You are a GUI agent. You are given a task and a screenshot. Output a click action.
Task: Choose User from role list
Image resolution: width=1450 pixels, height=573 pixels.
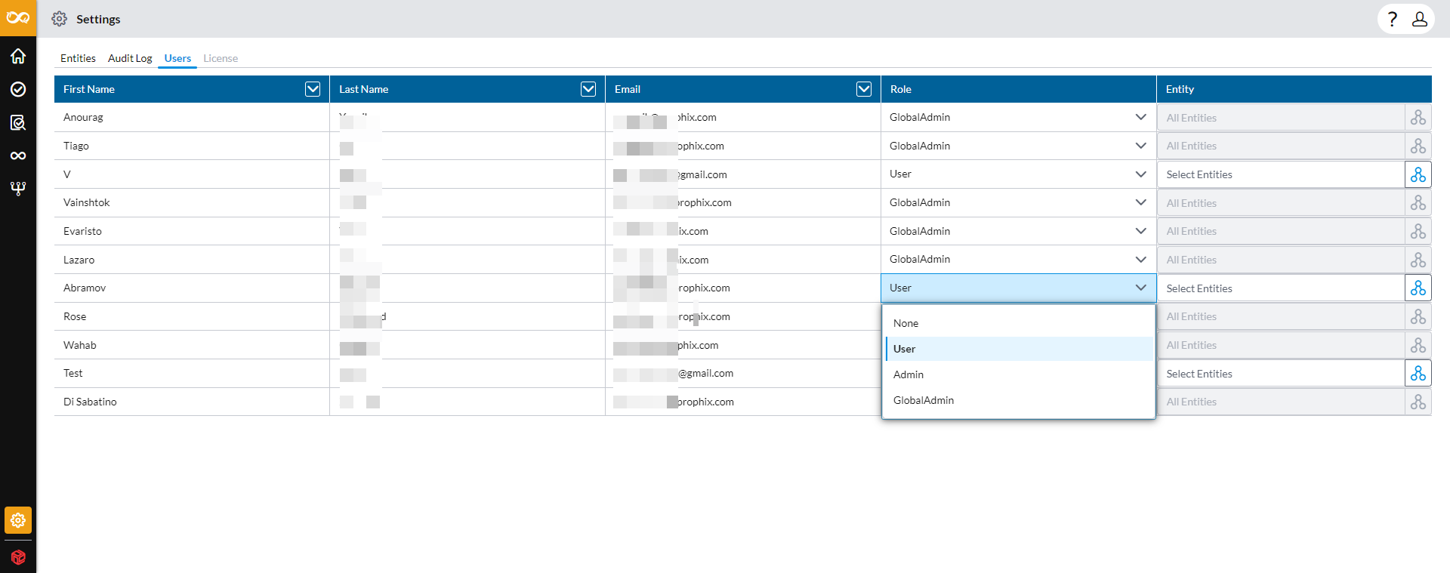pyautogui.click(x=1019, y=349)
